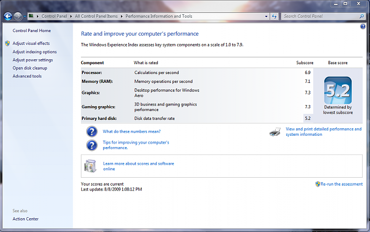Click shield icon beside Re-run the assessment

pyautogui.click(x=318, y=184)
